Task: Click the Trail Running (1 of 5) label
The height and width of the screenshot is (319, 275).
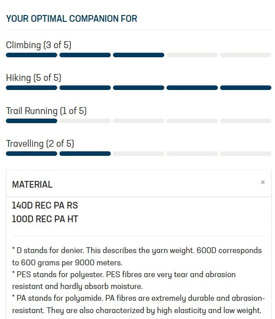Action: pyautogui.click(x=46, y=111)
